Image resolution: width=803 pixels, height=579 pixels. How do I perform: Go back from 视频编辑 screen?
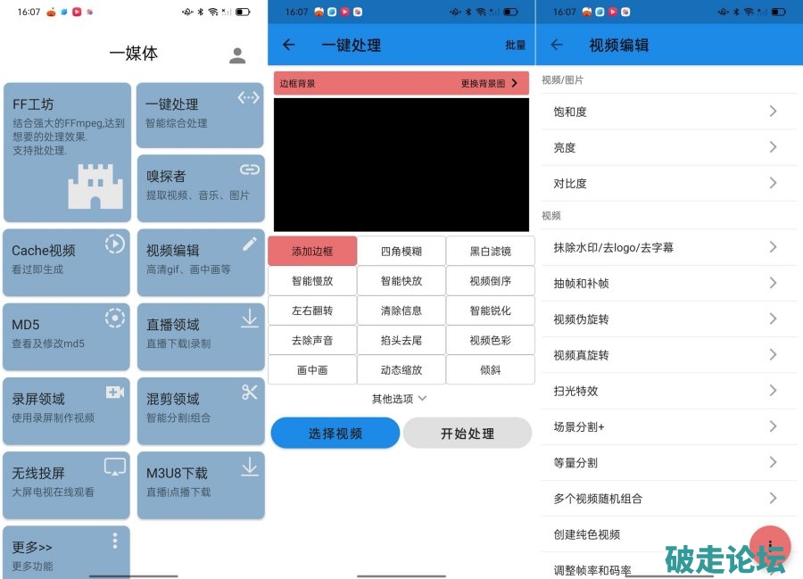(557, 45)
